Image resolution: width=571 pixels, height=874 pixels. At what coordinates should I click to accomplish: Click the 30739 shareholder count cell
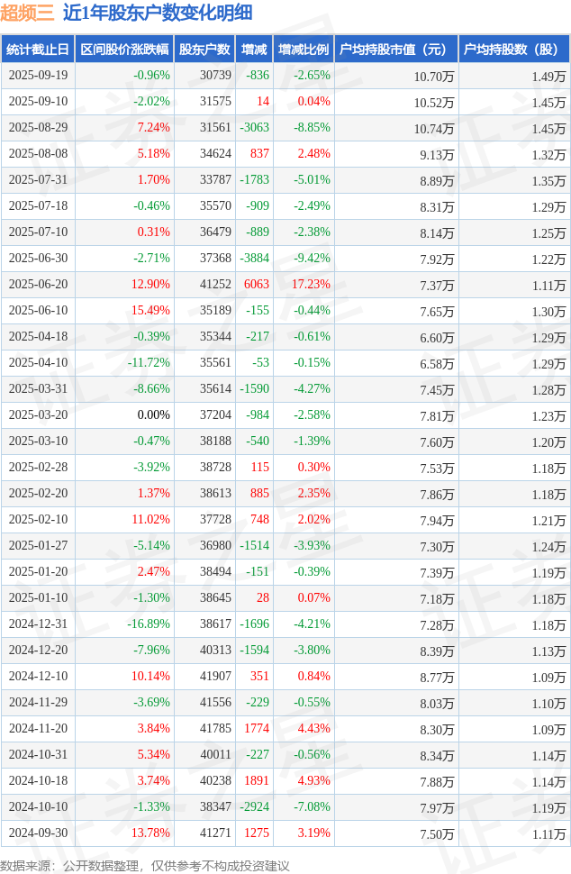pos(215,76)
